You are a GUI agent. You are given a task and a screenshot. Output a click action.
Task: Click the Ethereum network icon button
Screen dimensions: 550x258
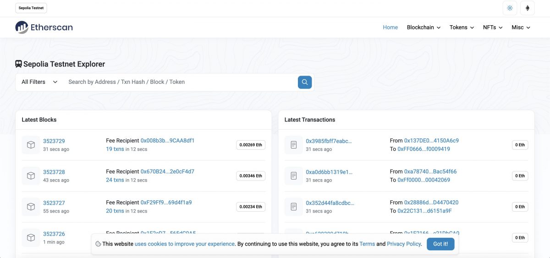[x=528, y=8]
